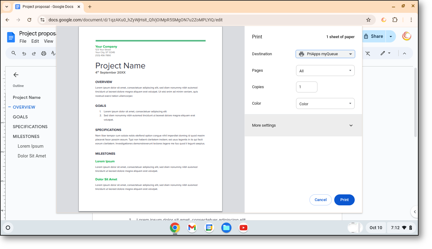The width and height of the screenshot is (432, 249).
Task: Open the Share options dropdown arrow
Action: [x=390, y=36]
